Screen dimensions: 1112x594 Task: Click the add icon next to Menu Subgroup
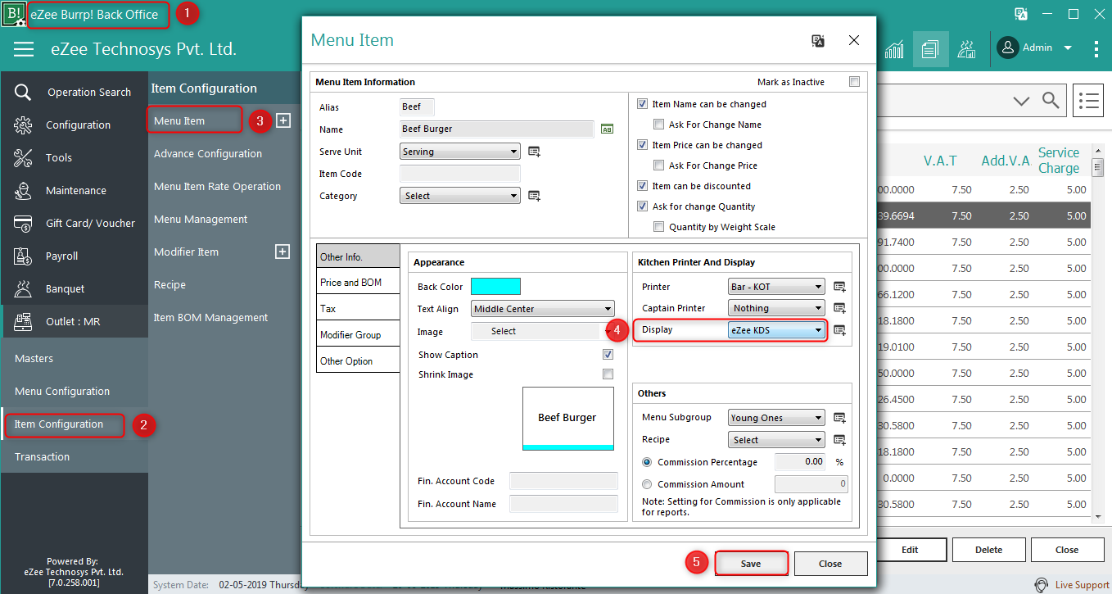[x=839, y=418]
